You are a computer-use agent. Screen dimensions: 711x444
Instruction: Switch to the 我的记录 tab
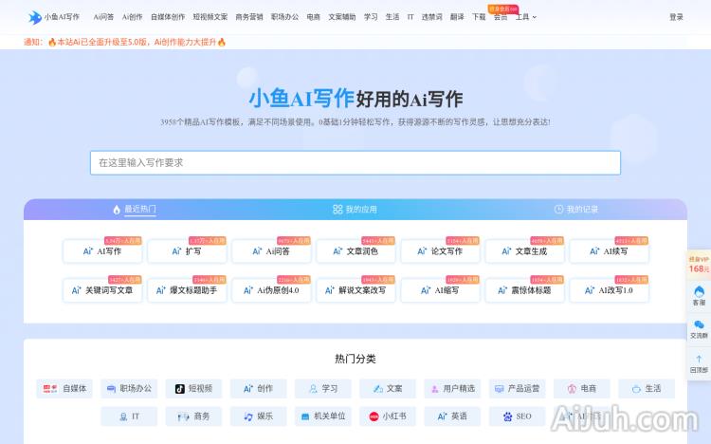(x=575, y=209)
